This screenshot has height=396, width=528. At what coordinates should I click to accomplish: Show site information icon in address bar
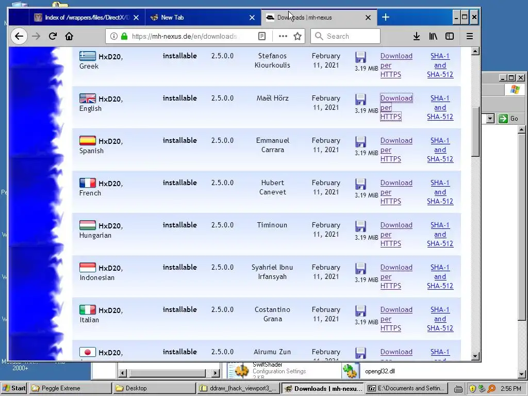114,36
